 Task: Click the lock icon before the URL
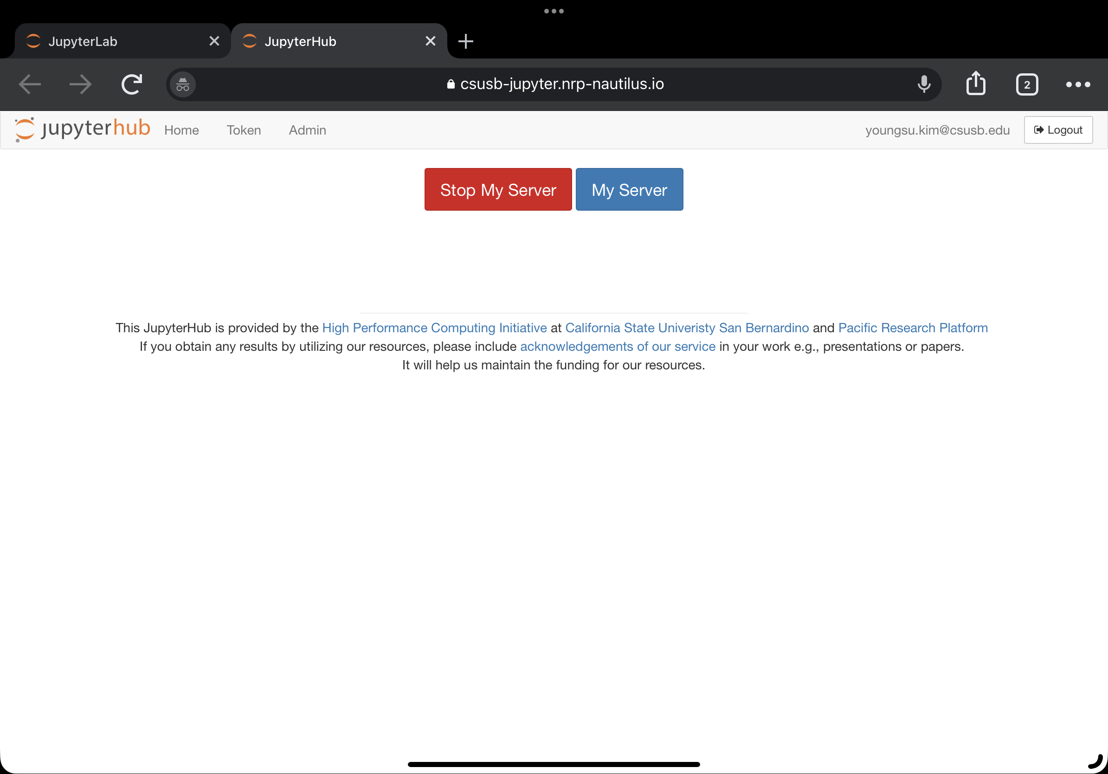pyautogui.click(x=451, y=84)
